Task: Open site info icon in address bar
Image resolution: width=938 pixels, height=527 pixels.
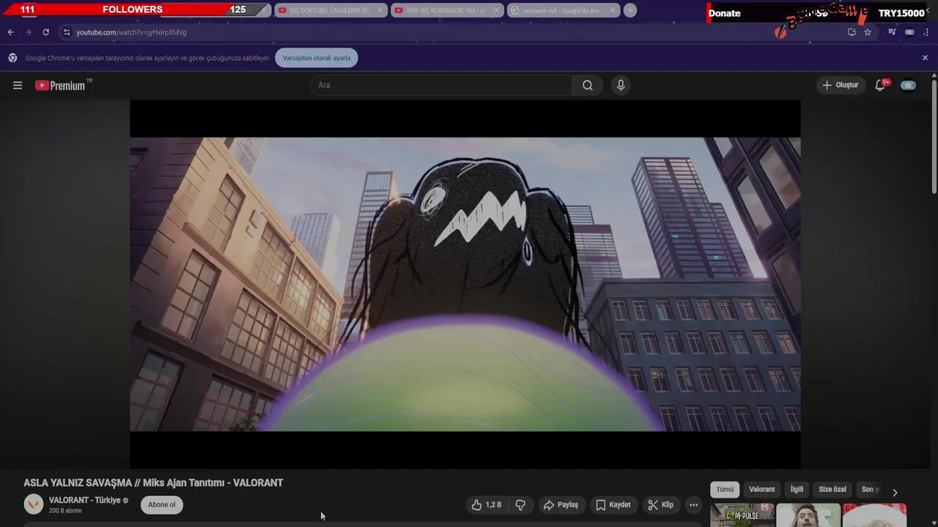Action: (67, 32)
